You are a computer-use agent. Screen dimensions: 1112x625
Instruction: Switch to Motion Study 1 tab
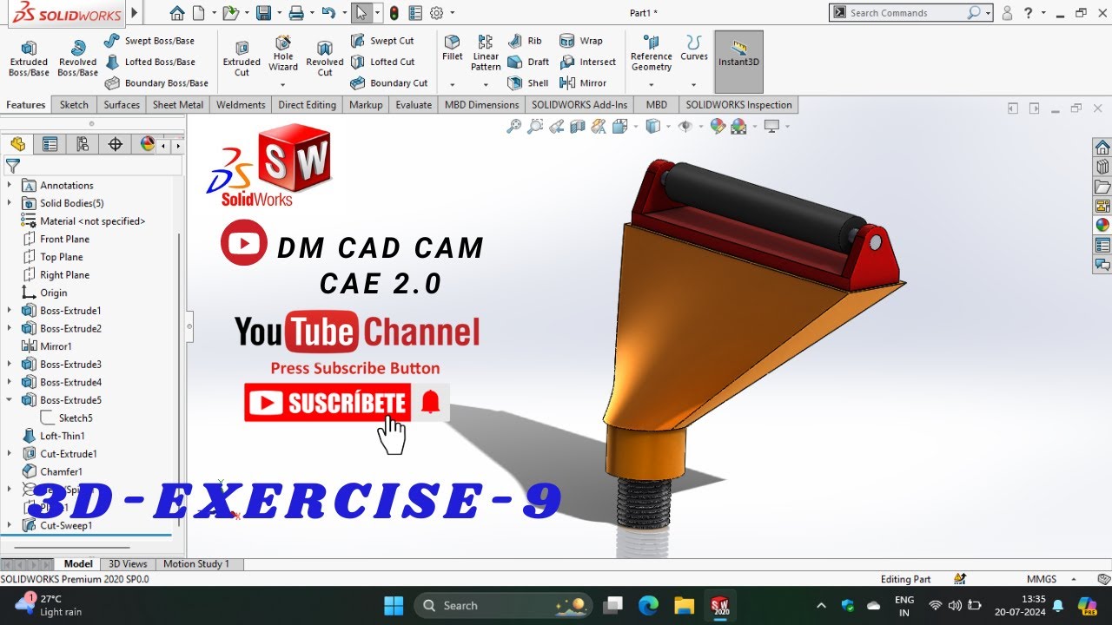point(196,564)
